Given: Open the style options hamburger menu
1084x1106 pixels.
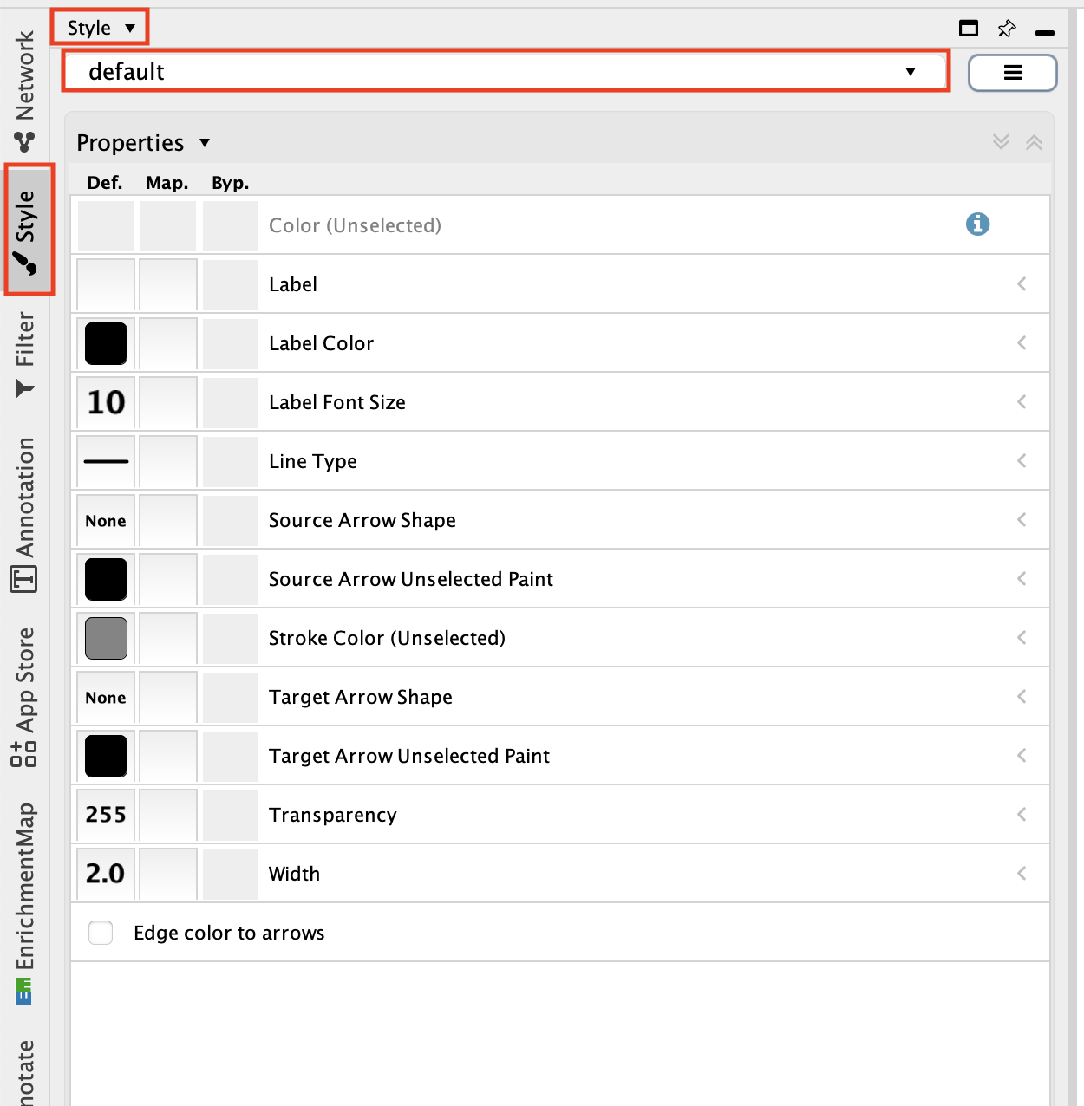Looking at the screenshot, I should pos(1012,73).
